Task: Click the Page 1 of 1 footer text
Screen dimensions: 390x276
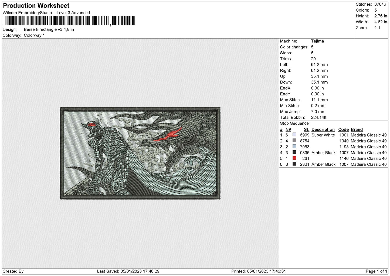Action: tap(376, 271)
